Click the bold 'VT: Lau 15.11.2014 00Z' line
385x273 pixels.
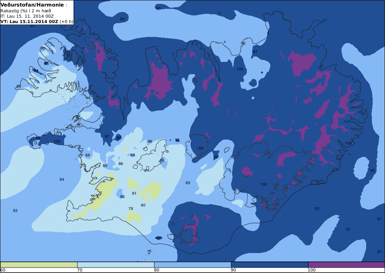pos(29,21)
